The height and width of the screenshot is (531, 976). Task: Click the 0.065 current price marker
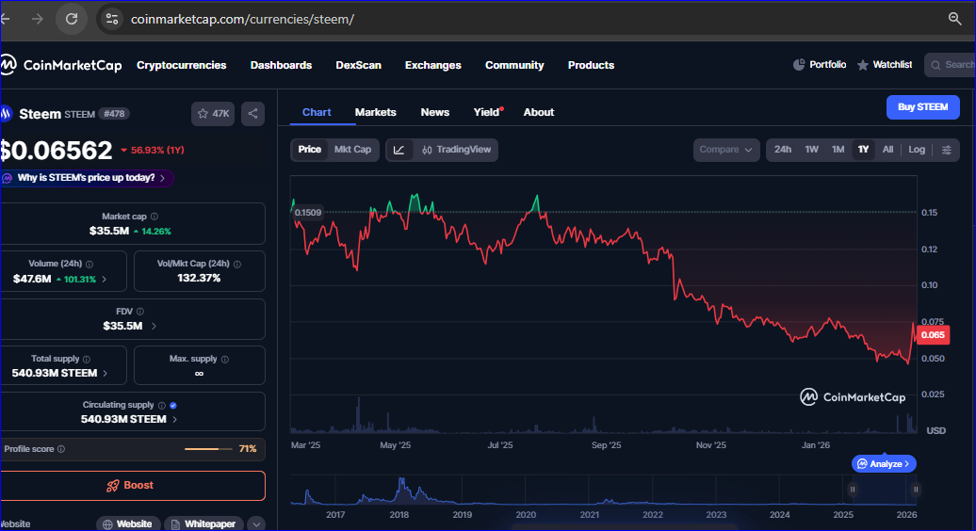pyautogui.click(x=933, y=335)
